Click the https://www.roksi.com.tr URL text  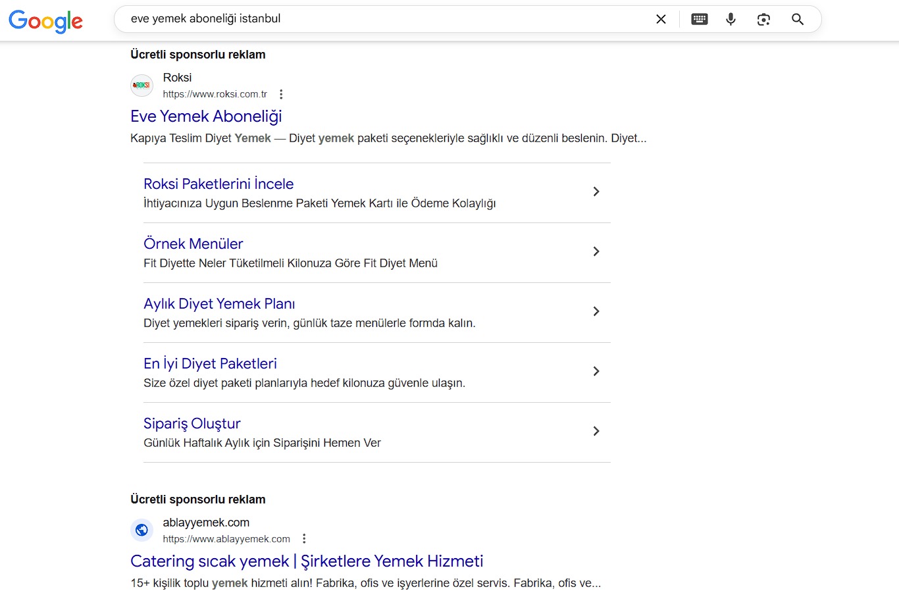coord(215,94)
